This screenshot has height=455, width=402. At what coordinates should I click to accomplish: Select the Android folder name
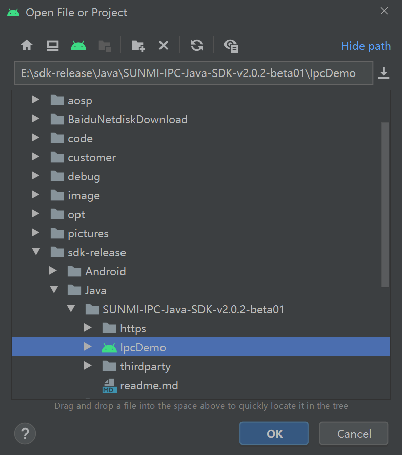click(x=106, y=272)
